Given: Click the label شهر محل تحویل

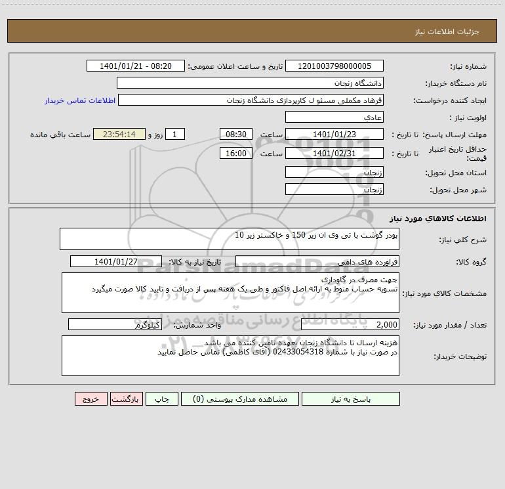Looking at the screenshot, I should click(x=458, y=190).
